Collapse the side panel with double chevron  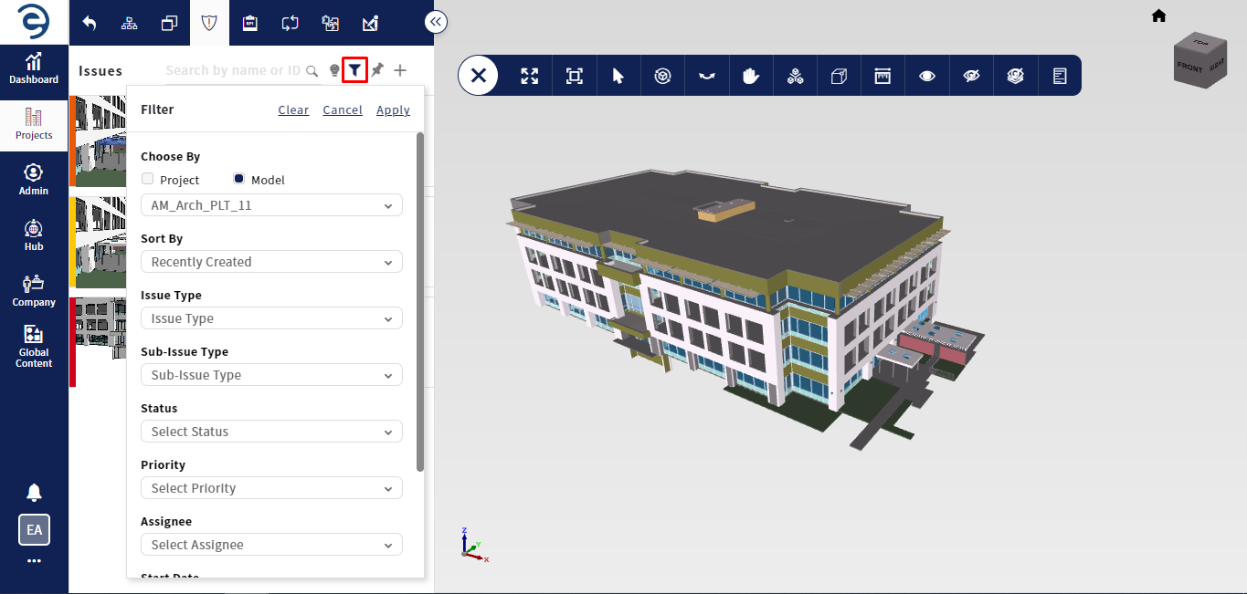click(x=436, y=22)
